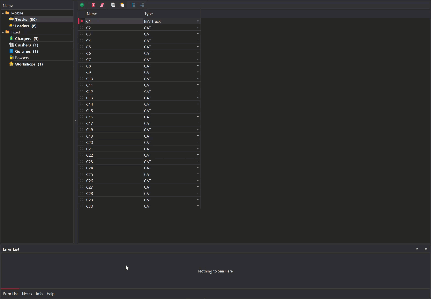
Task: Switch to the Info tab
Action: click(x=39, y=294)
